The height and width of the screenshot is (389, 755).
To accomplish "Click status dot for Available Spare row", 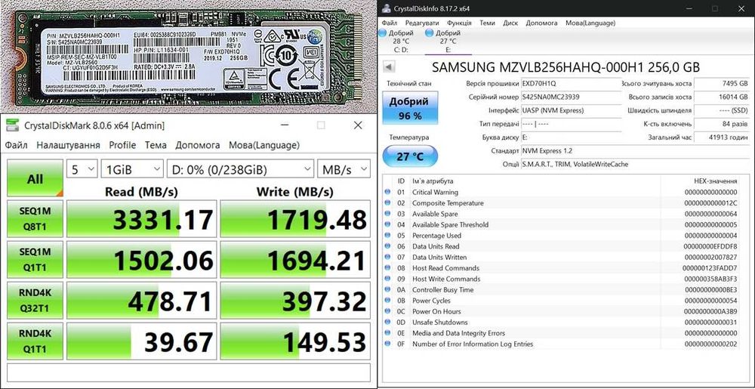I will pos(387,214).
